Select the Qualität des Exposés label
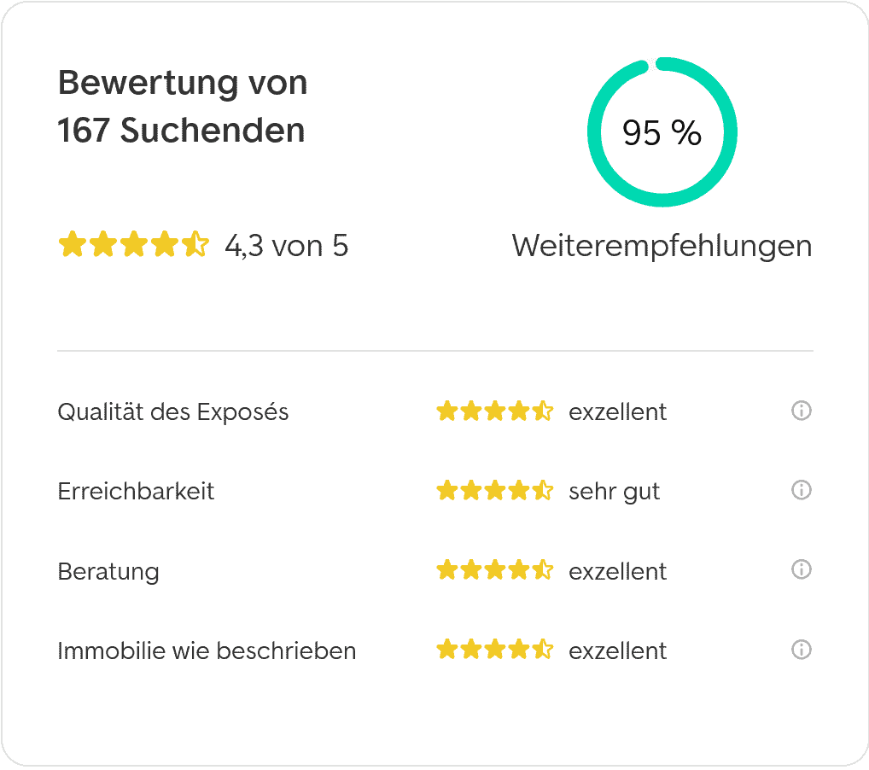 173,411
